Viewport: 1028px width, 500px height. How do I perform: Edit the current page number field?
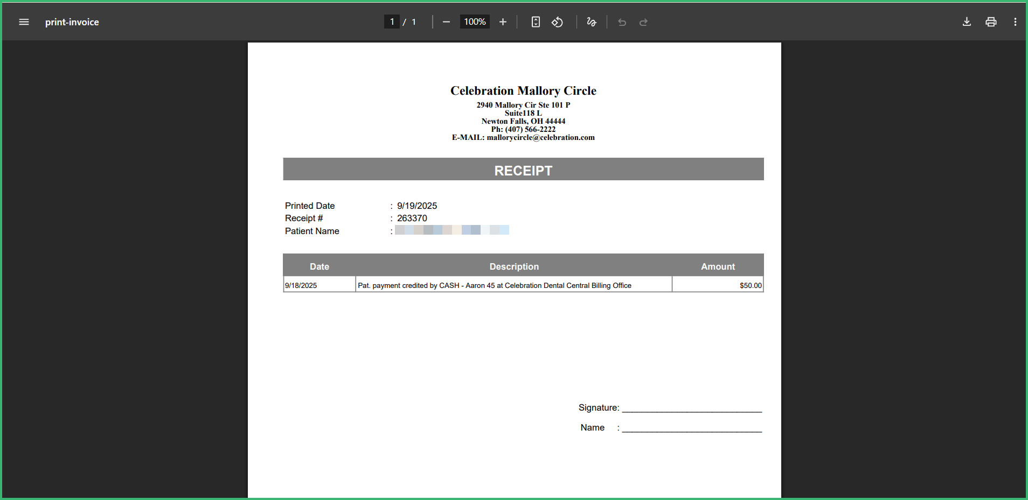(392, 22)
